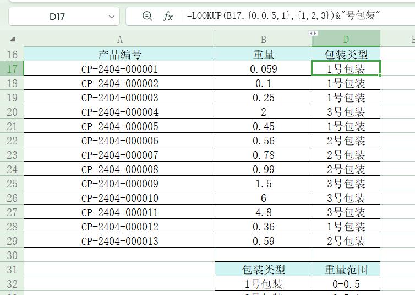Click the fill handle of cell D17
Image resolution: width=415 pixels, height=295 pixels.
[x=380, y=76]
